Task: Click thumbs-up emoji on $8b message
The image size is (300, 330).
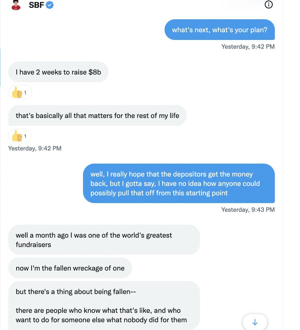Action: pos(17,92)
